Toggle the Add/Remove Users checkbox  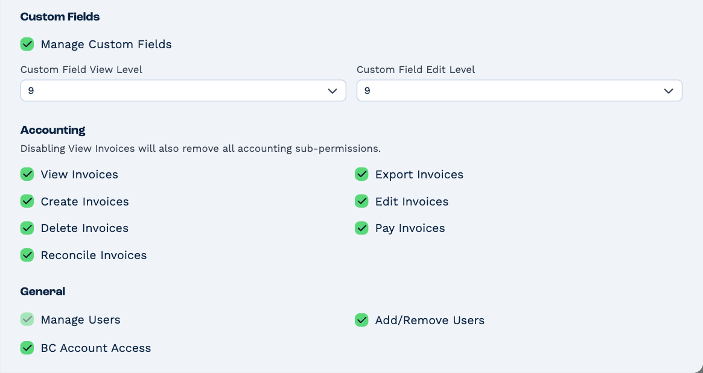coord(361,320)
